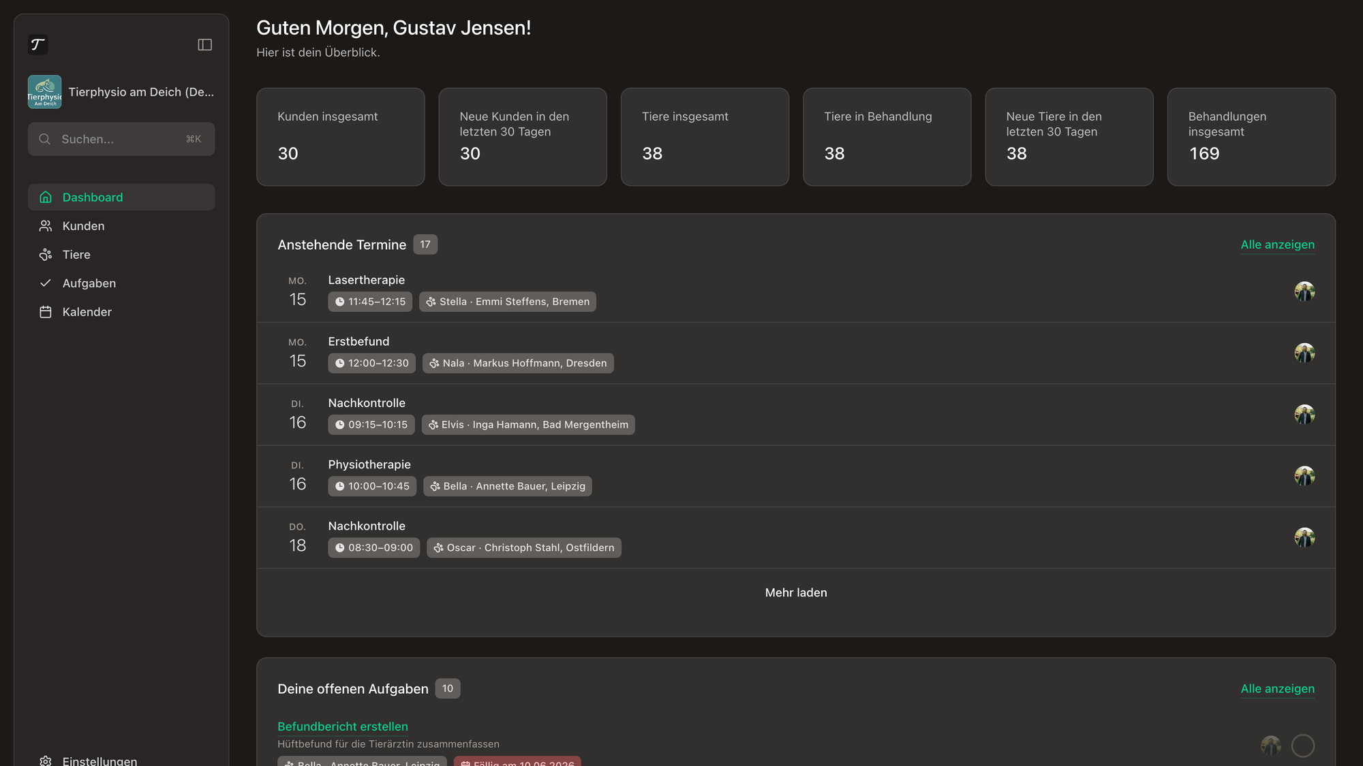Click the assignee avatar of Befundbericht erstellen
1363x766 pixels.
1270,746
